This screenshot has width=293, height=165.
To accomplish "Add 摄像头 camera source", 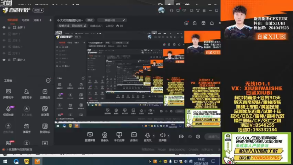I will [x=104, y=137].
